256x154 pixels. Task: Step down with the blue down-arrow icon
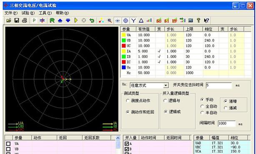coord(68,20)
